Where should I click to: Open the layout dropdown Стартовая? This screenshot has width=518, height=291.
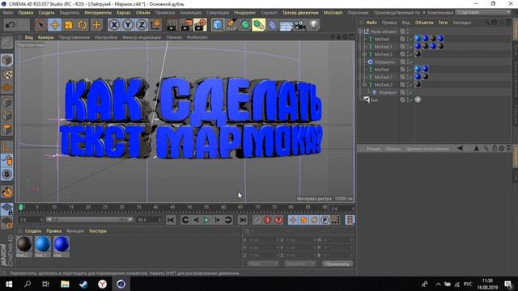point(483,12)
